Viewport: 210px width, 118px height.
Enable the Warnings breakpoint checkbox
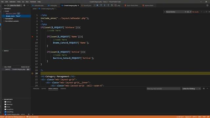click(x=5, y=104)
